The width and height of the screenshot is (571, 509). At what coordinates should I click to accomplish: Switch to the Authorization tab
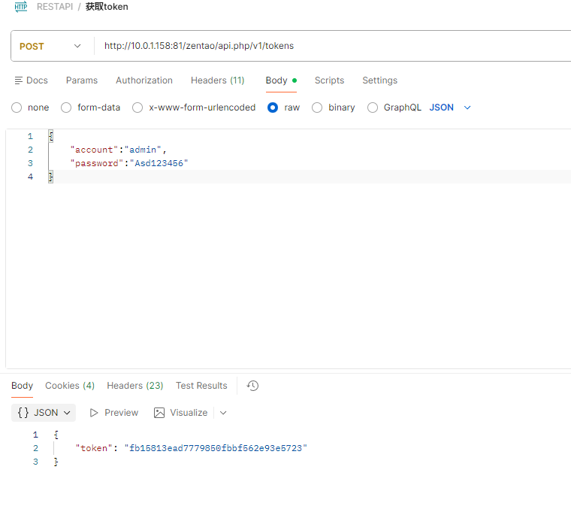(x=144, y=80)
